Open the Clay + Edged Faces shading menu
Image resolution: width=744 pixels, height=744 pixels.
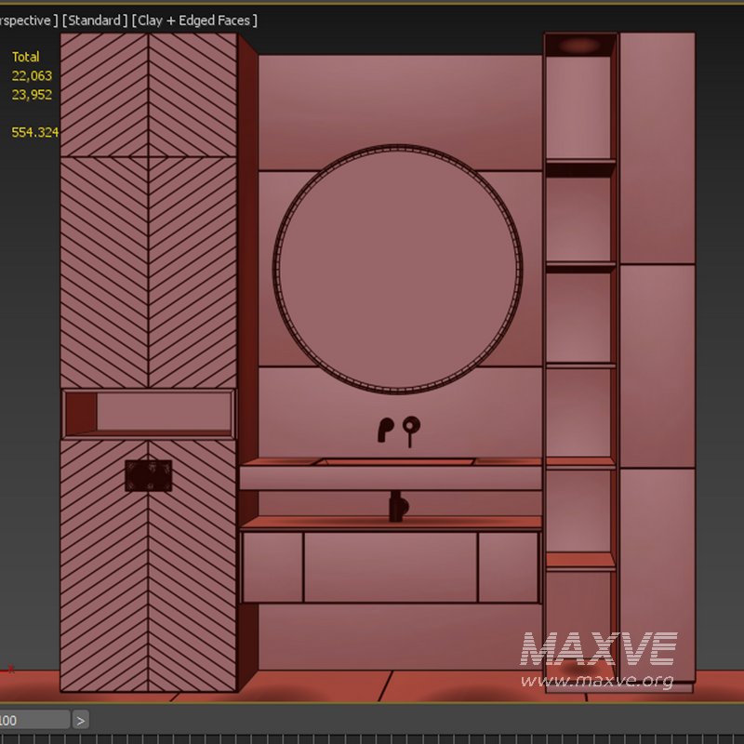pos(195,20)
